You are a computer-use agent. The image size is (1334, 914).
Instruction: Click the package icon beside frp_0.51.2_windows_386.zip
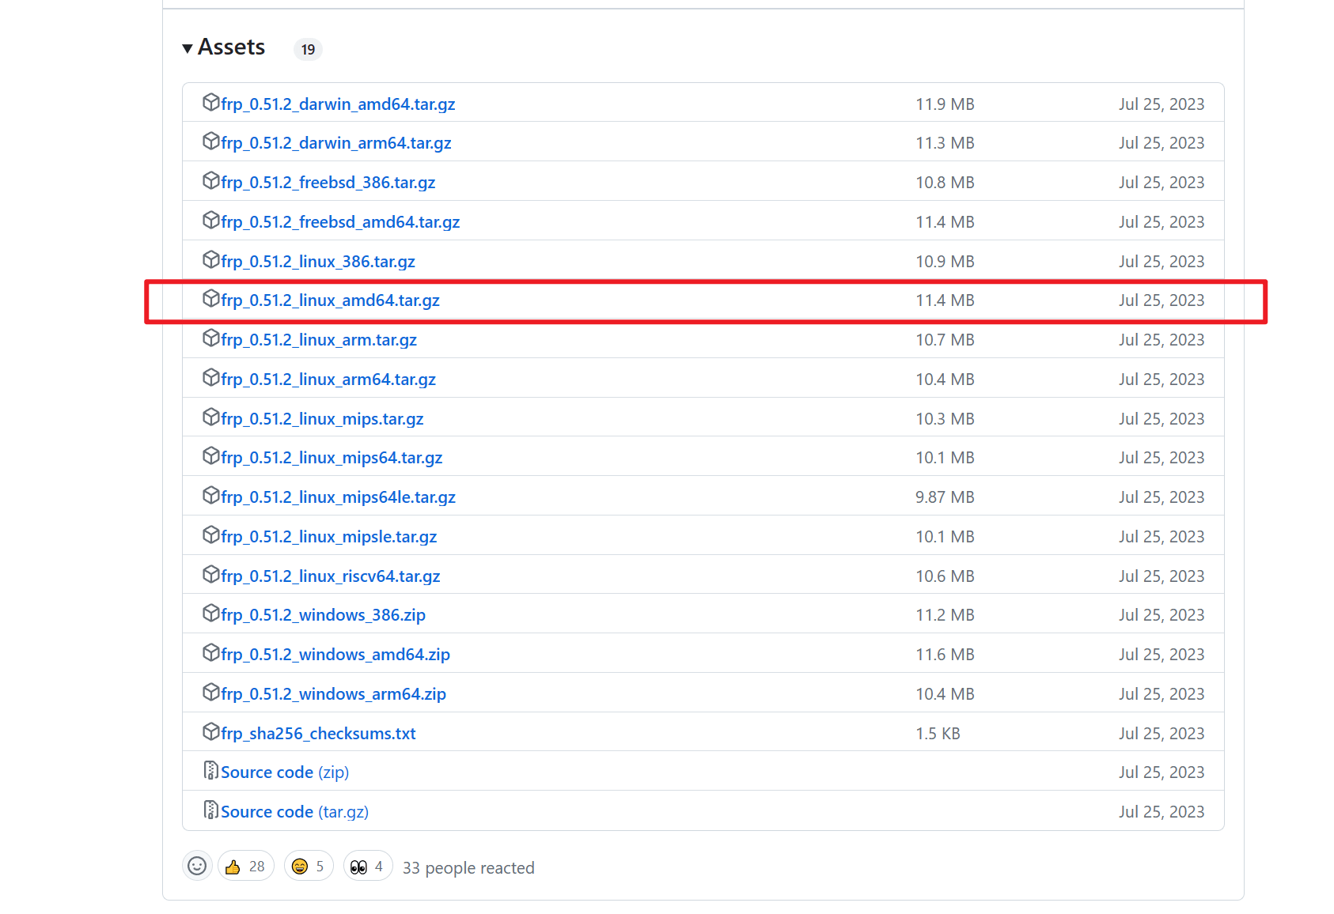[210, 614]
